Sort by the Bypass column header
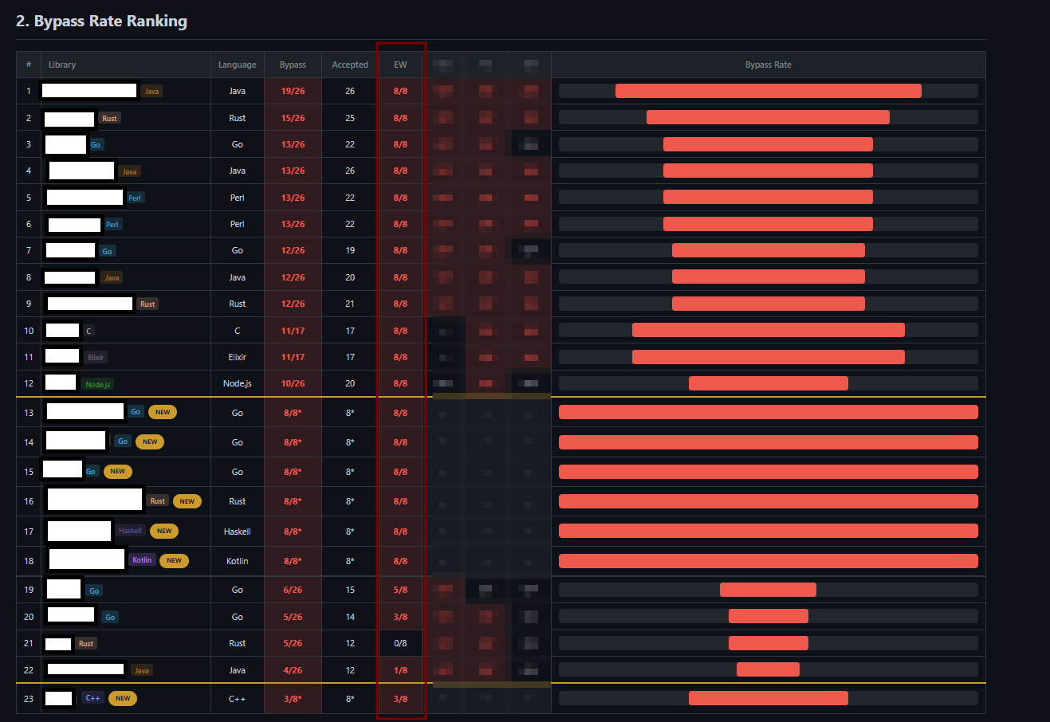Viewport: 1050px width, 722px height. [293, 65]
